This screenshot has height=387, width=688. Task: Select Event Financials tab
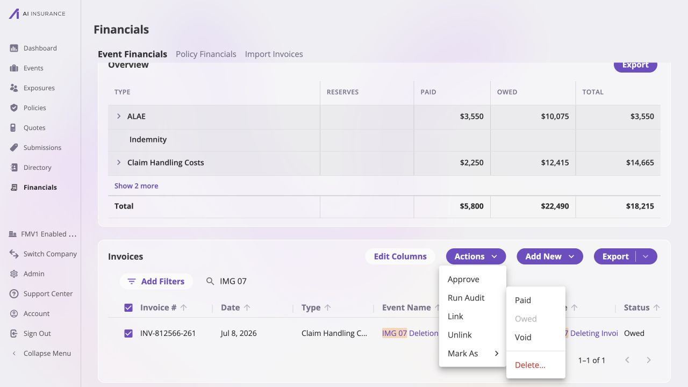point(132,54)
